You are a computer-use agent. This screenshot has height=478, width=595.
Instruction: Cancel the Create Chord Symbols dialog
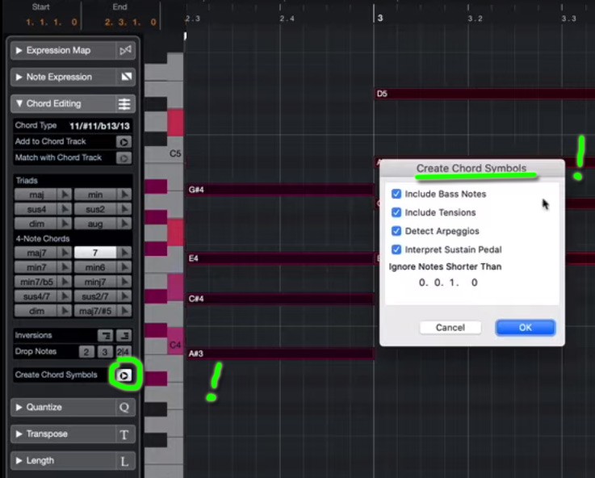click(450, 327)
